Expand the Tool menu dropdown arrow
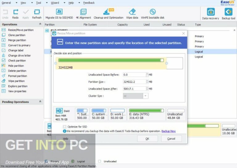 pos(47,3)
